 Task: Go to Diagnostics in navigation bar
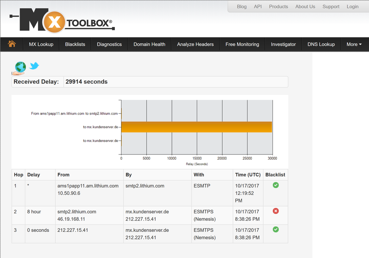point(109,44)
